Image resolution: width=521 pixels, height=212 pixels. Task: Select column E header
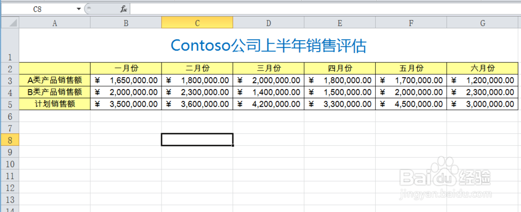tap(340, 22)
